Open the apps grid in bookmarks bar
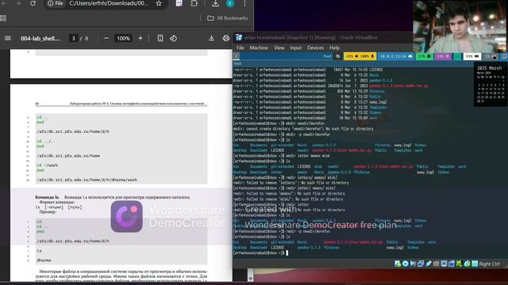Image resolution: width=508 pixels, height=285 pixels. click(x=3, y=18)
